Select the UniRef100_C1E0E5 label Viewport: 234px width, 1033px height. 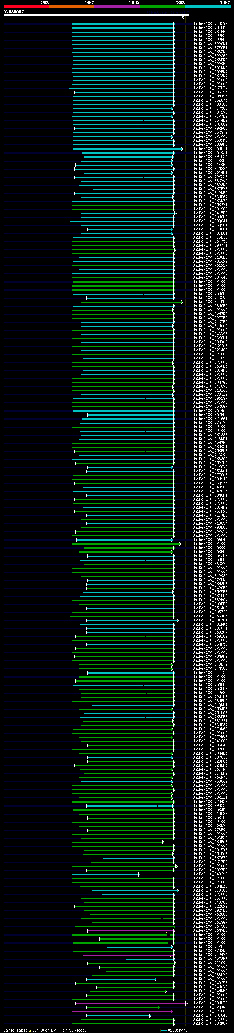click(210, 165)
